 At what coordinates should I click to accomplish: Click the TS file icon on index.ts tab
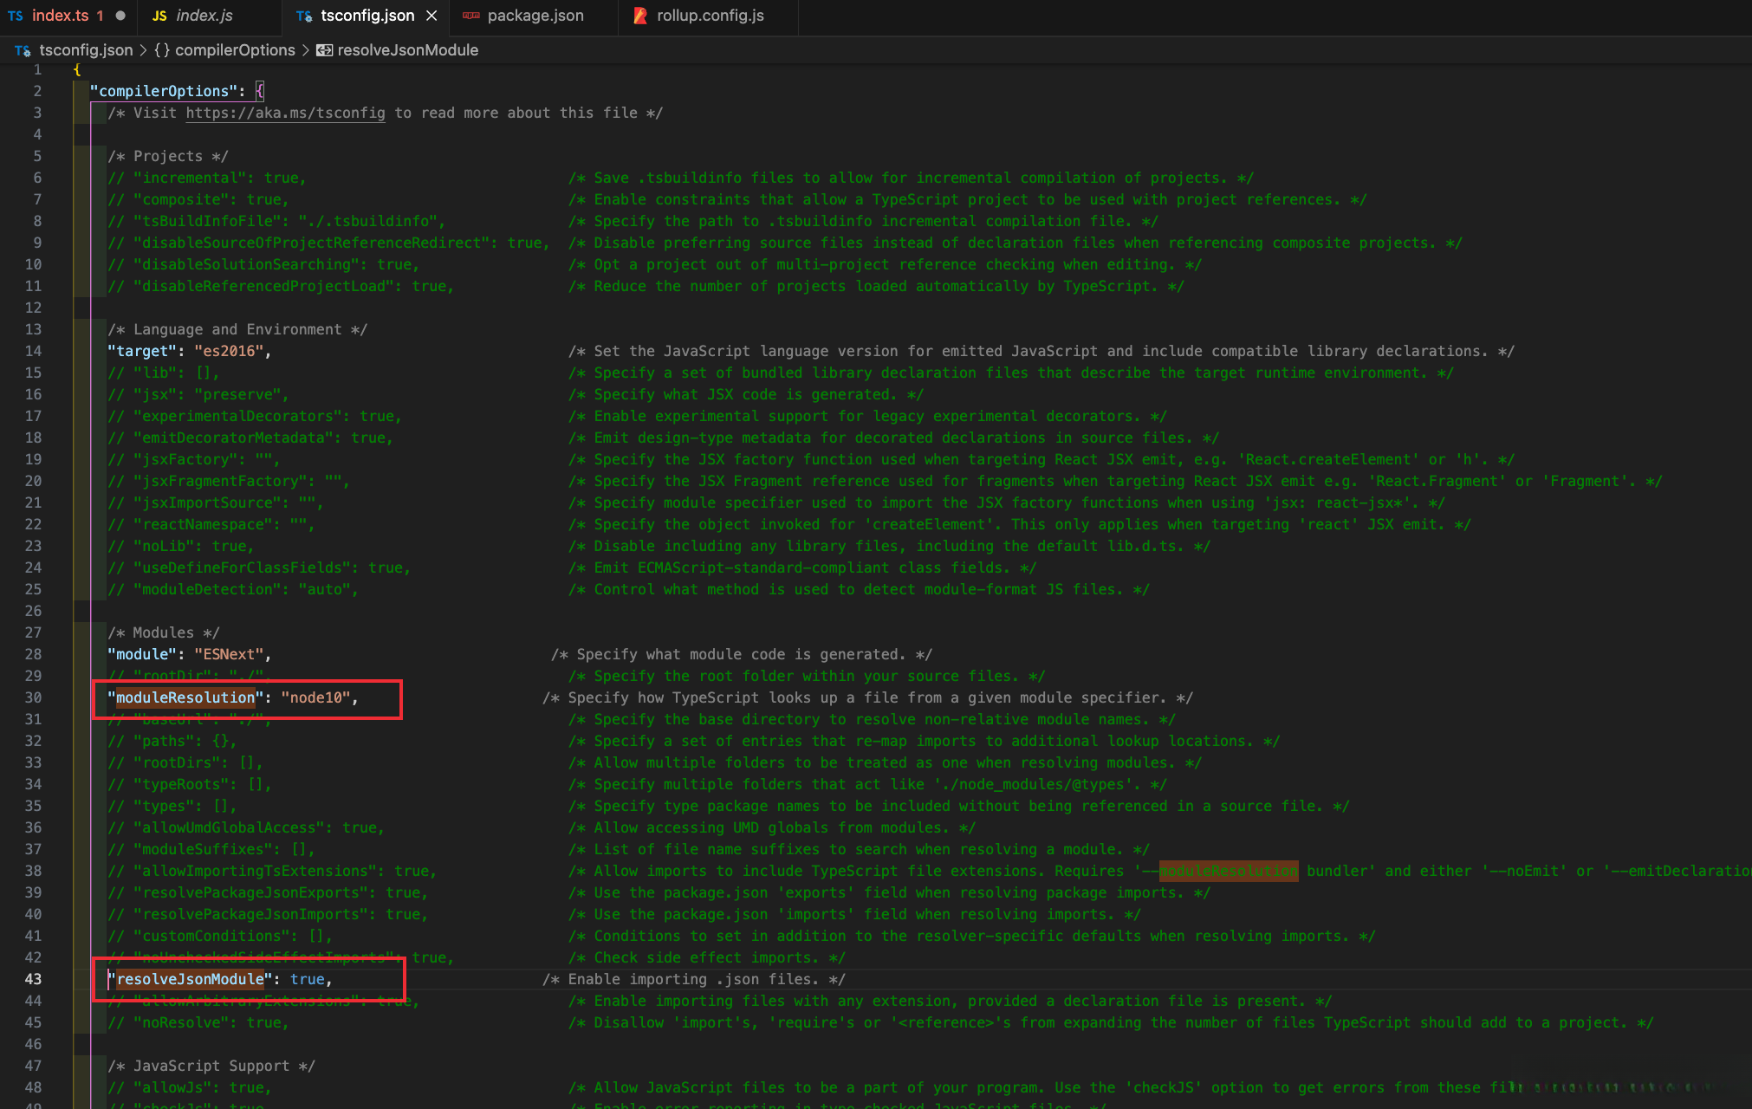[x=16, y=16]
